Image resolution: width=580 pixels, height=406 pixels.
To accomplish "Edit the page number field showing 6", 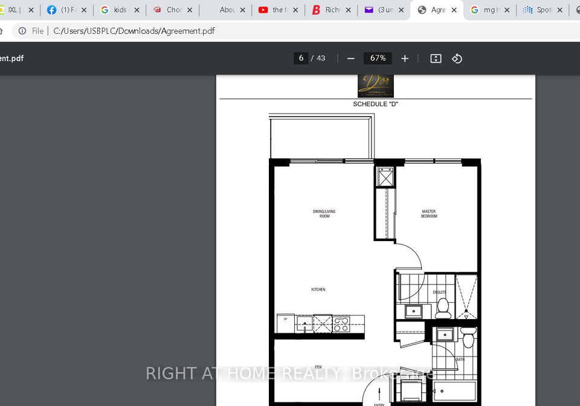I will point(301,58).
